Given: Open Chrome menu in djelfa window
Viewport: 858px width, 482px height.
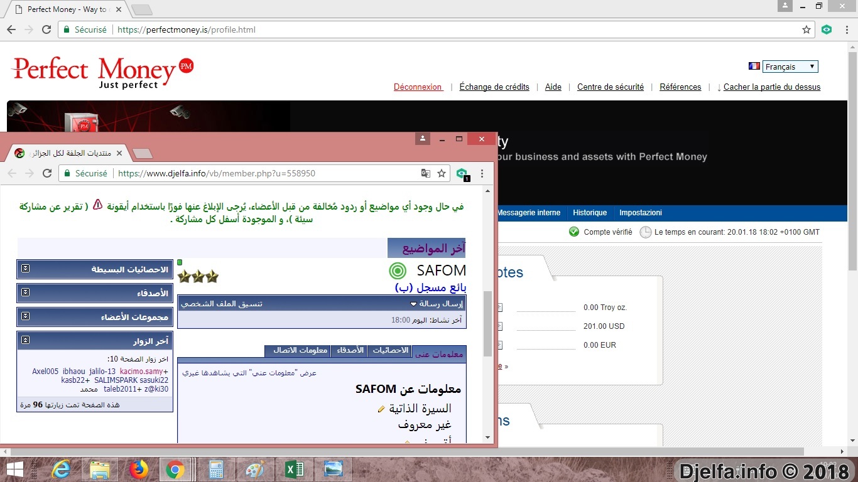Looking at the screenshot, I should tap(482, 173).
